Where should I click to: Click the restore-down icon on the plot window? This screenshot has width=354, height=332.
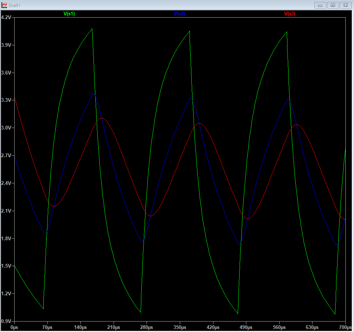coord(333,5)
